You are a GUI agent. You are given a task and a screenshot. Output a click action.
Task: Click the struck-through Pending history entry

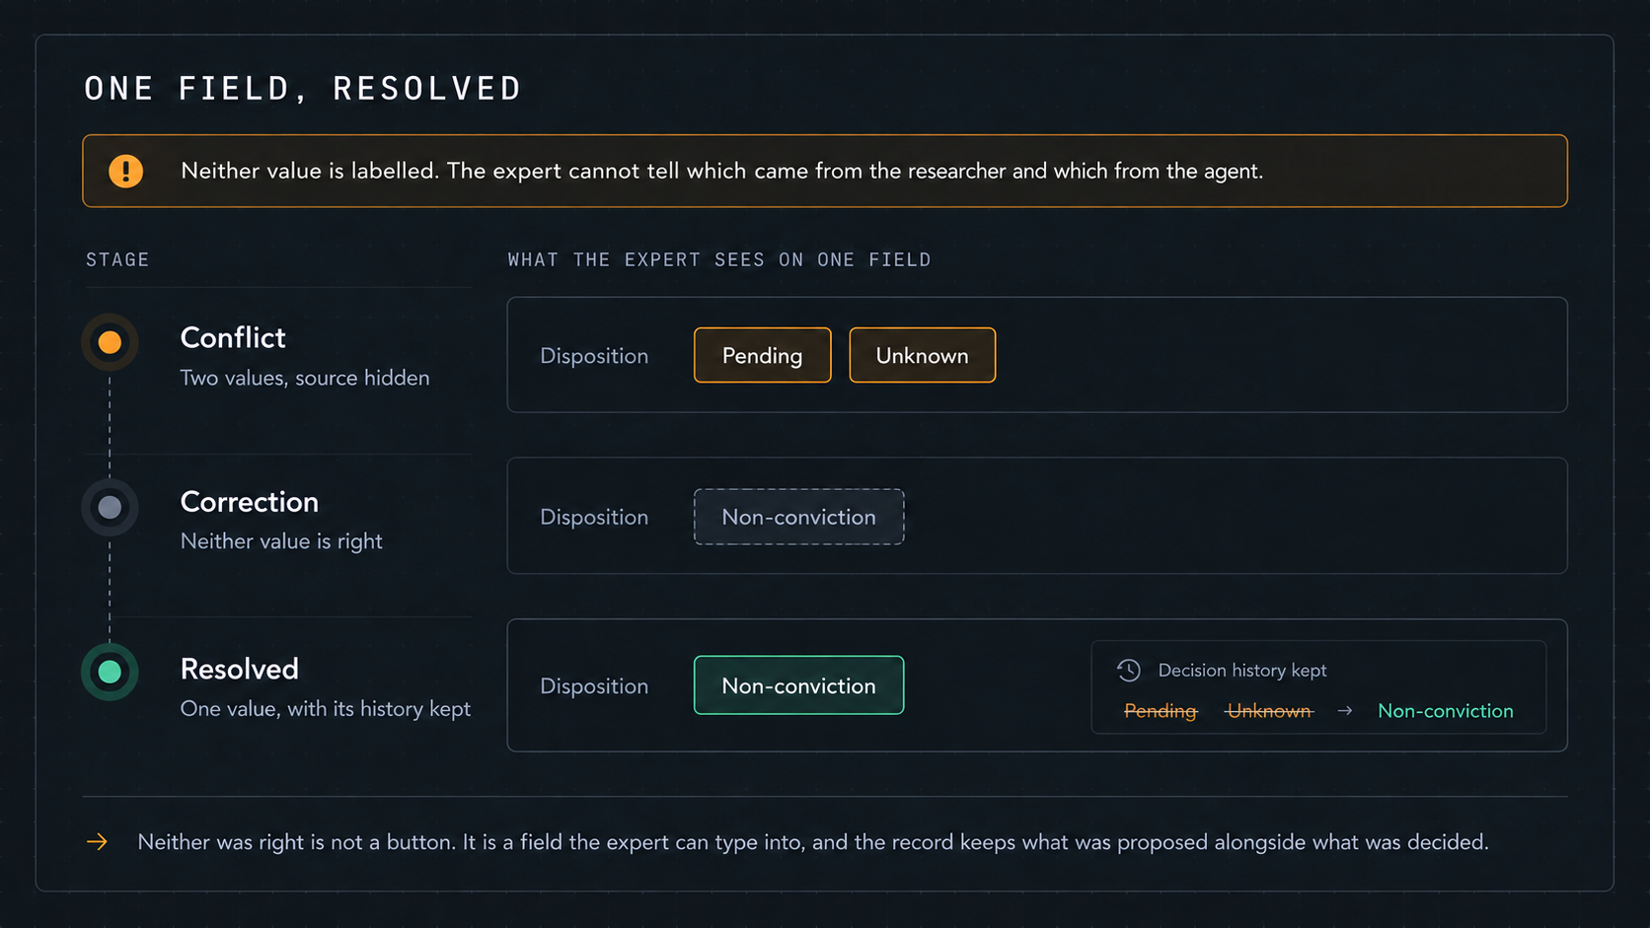click(x=1161, y=711)
